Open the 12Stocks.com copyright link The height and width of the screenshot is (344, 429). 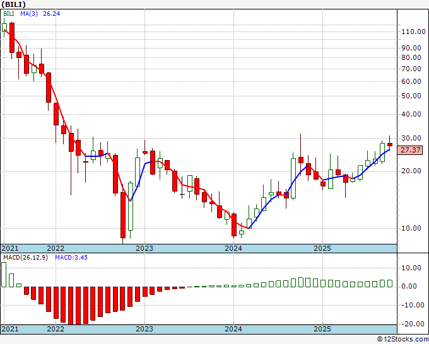(403, 340)
